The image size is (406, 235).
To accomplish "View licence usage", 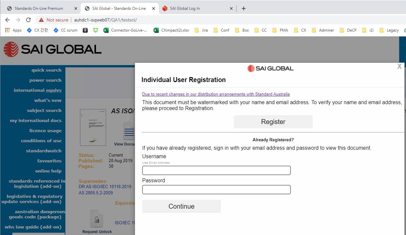I will 45,131.
